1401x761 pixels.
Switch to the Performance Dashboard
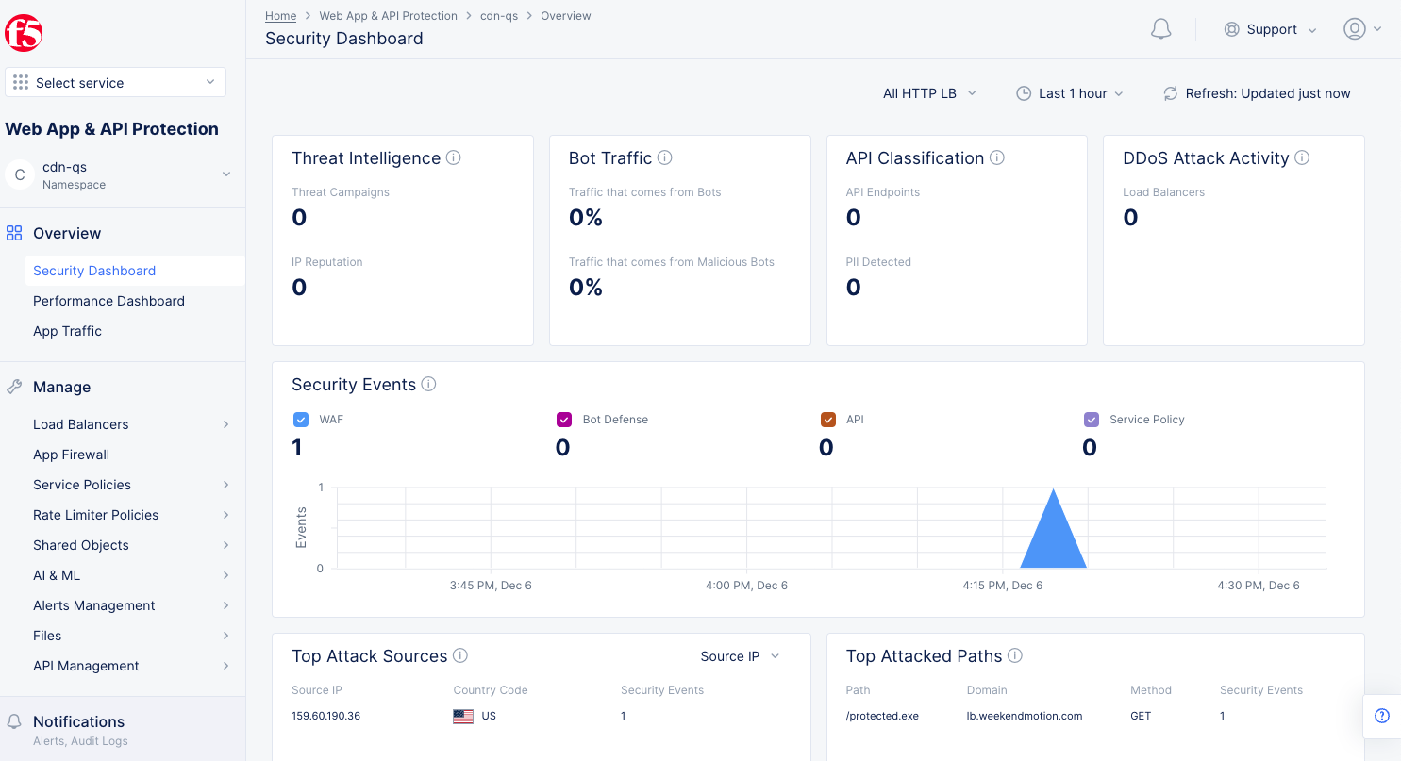[x=108, y=301]
